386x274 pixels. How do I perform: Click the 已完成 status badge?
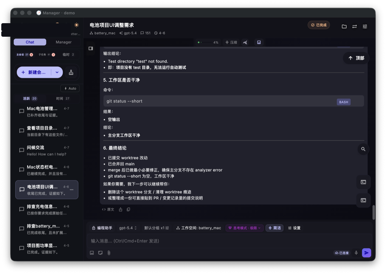pyautogui.click(x=319, y=25)
